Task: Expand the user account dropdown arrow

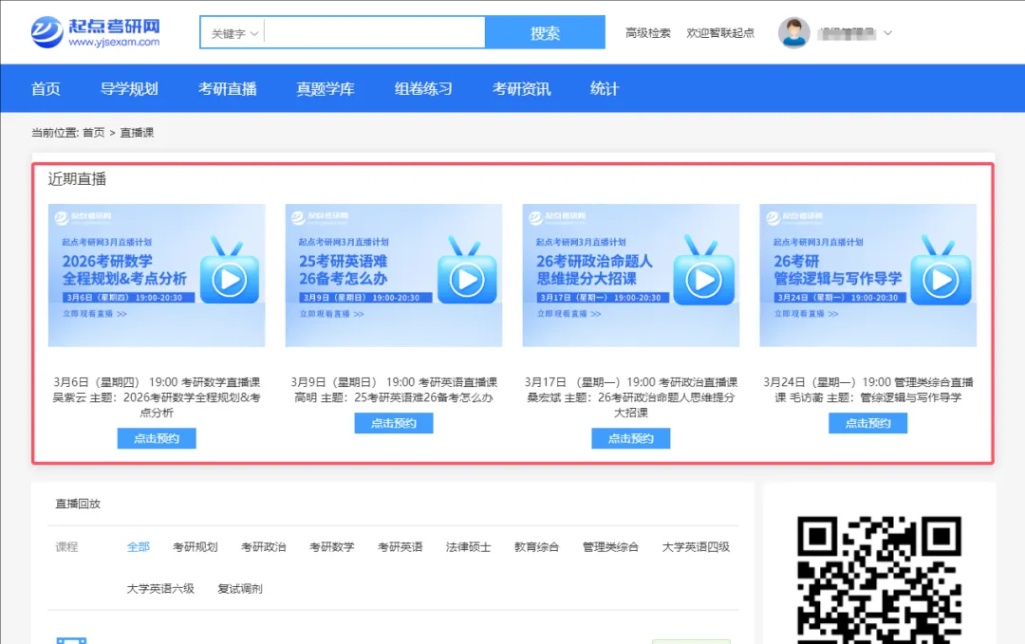Action: point(888,33)
